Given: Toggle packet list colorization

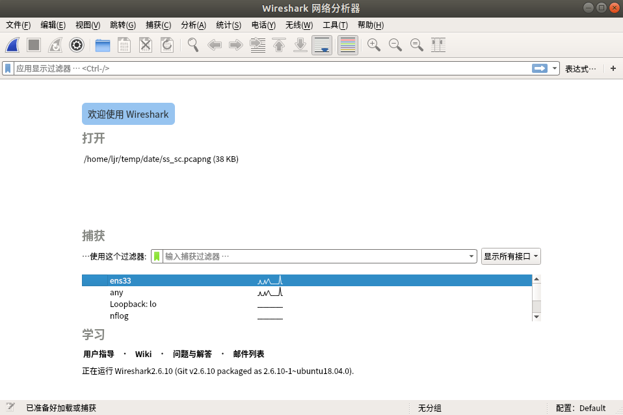Looking at the screenshot, I should tap(348, 45).
